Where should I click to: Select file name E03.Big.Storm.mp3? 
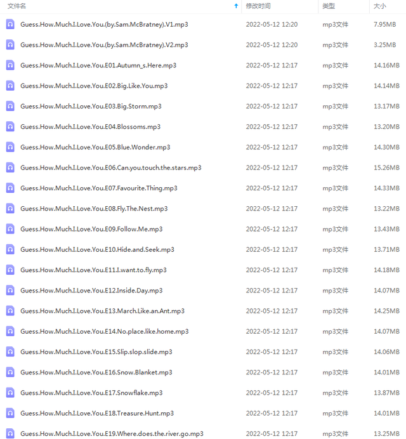(91, 107)
